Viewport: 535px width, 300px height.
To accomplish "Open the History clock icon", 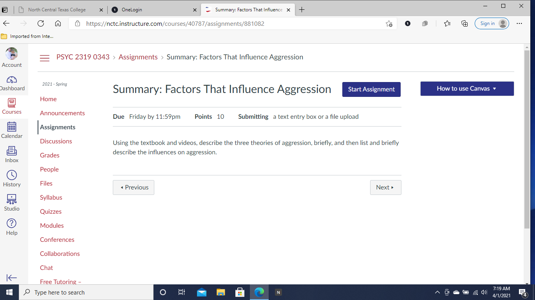I will [12, 175].
